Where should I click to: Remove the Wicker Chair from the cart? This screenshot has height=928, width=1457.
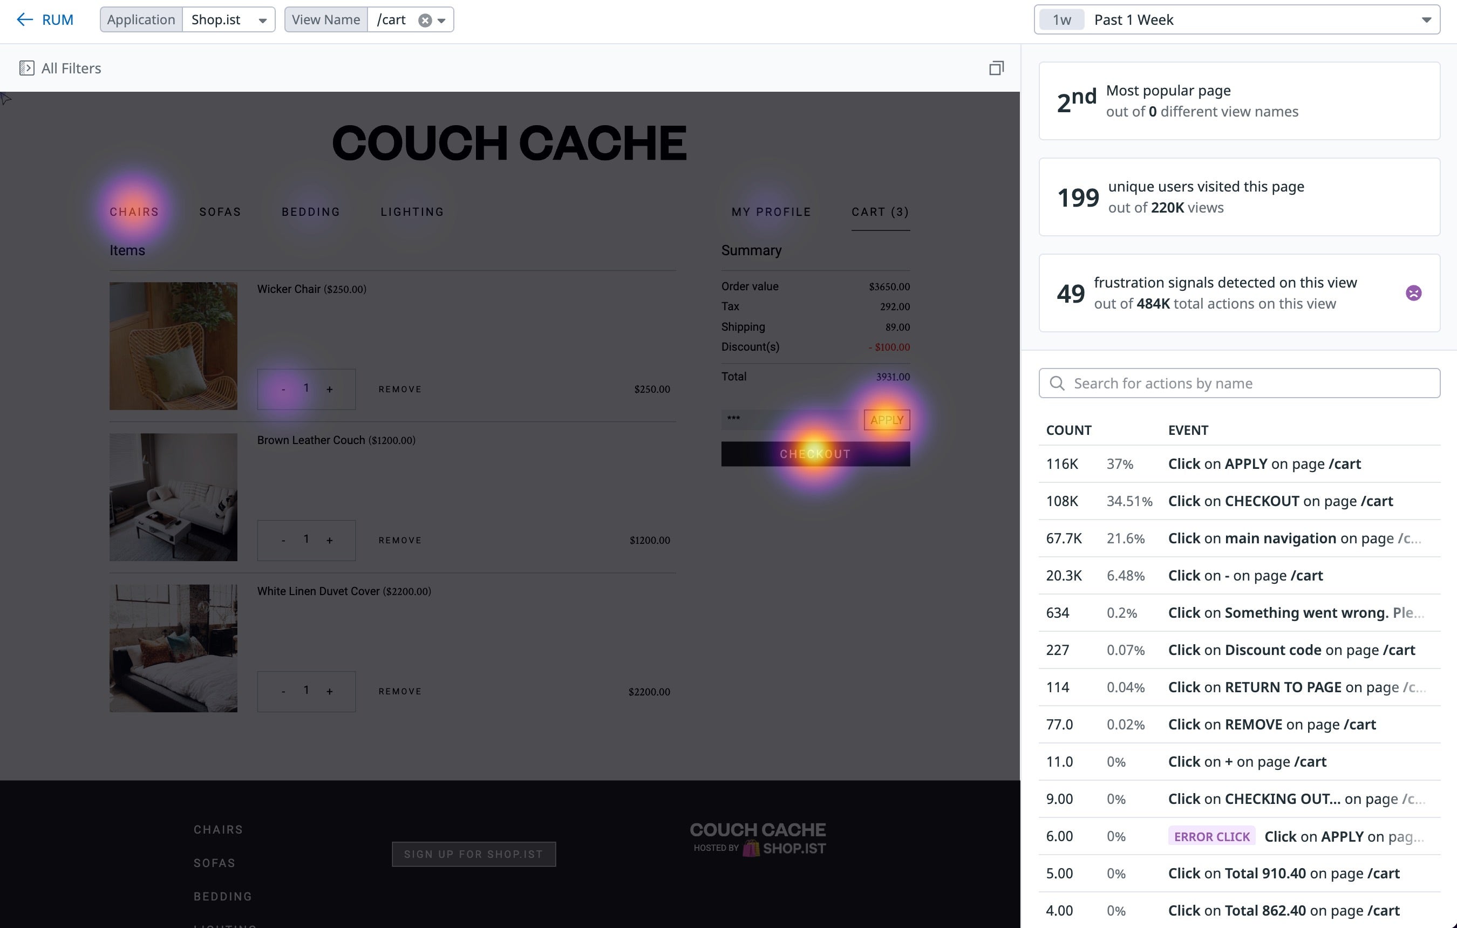point(399,389)
